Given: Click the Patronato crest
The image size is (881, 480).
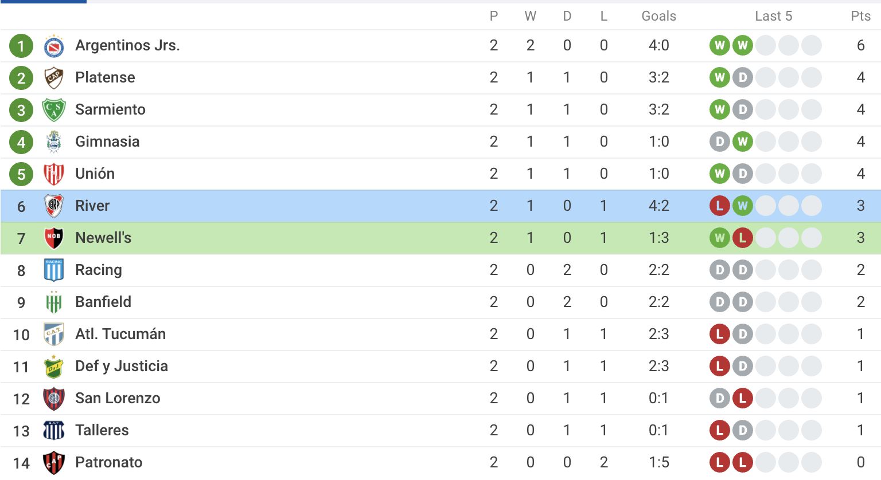Looking at the screenshot, I should pos(54,463).
